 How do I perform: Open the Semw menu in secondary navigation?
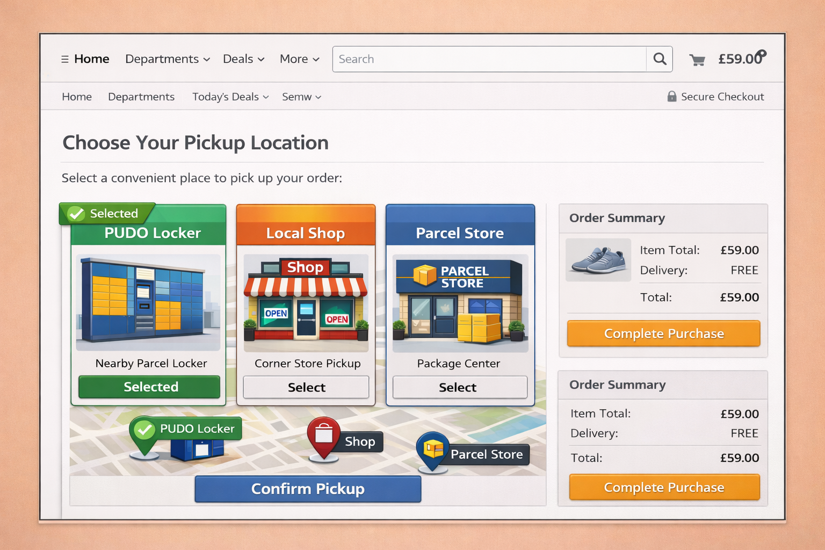pos(301,97)
